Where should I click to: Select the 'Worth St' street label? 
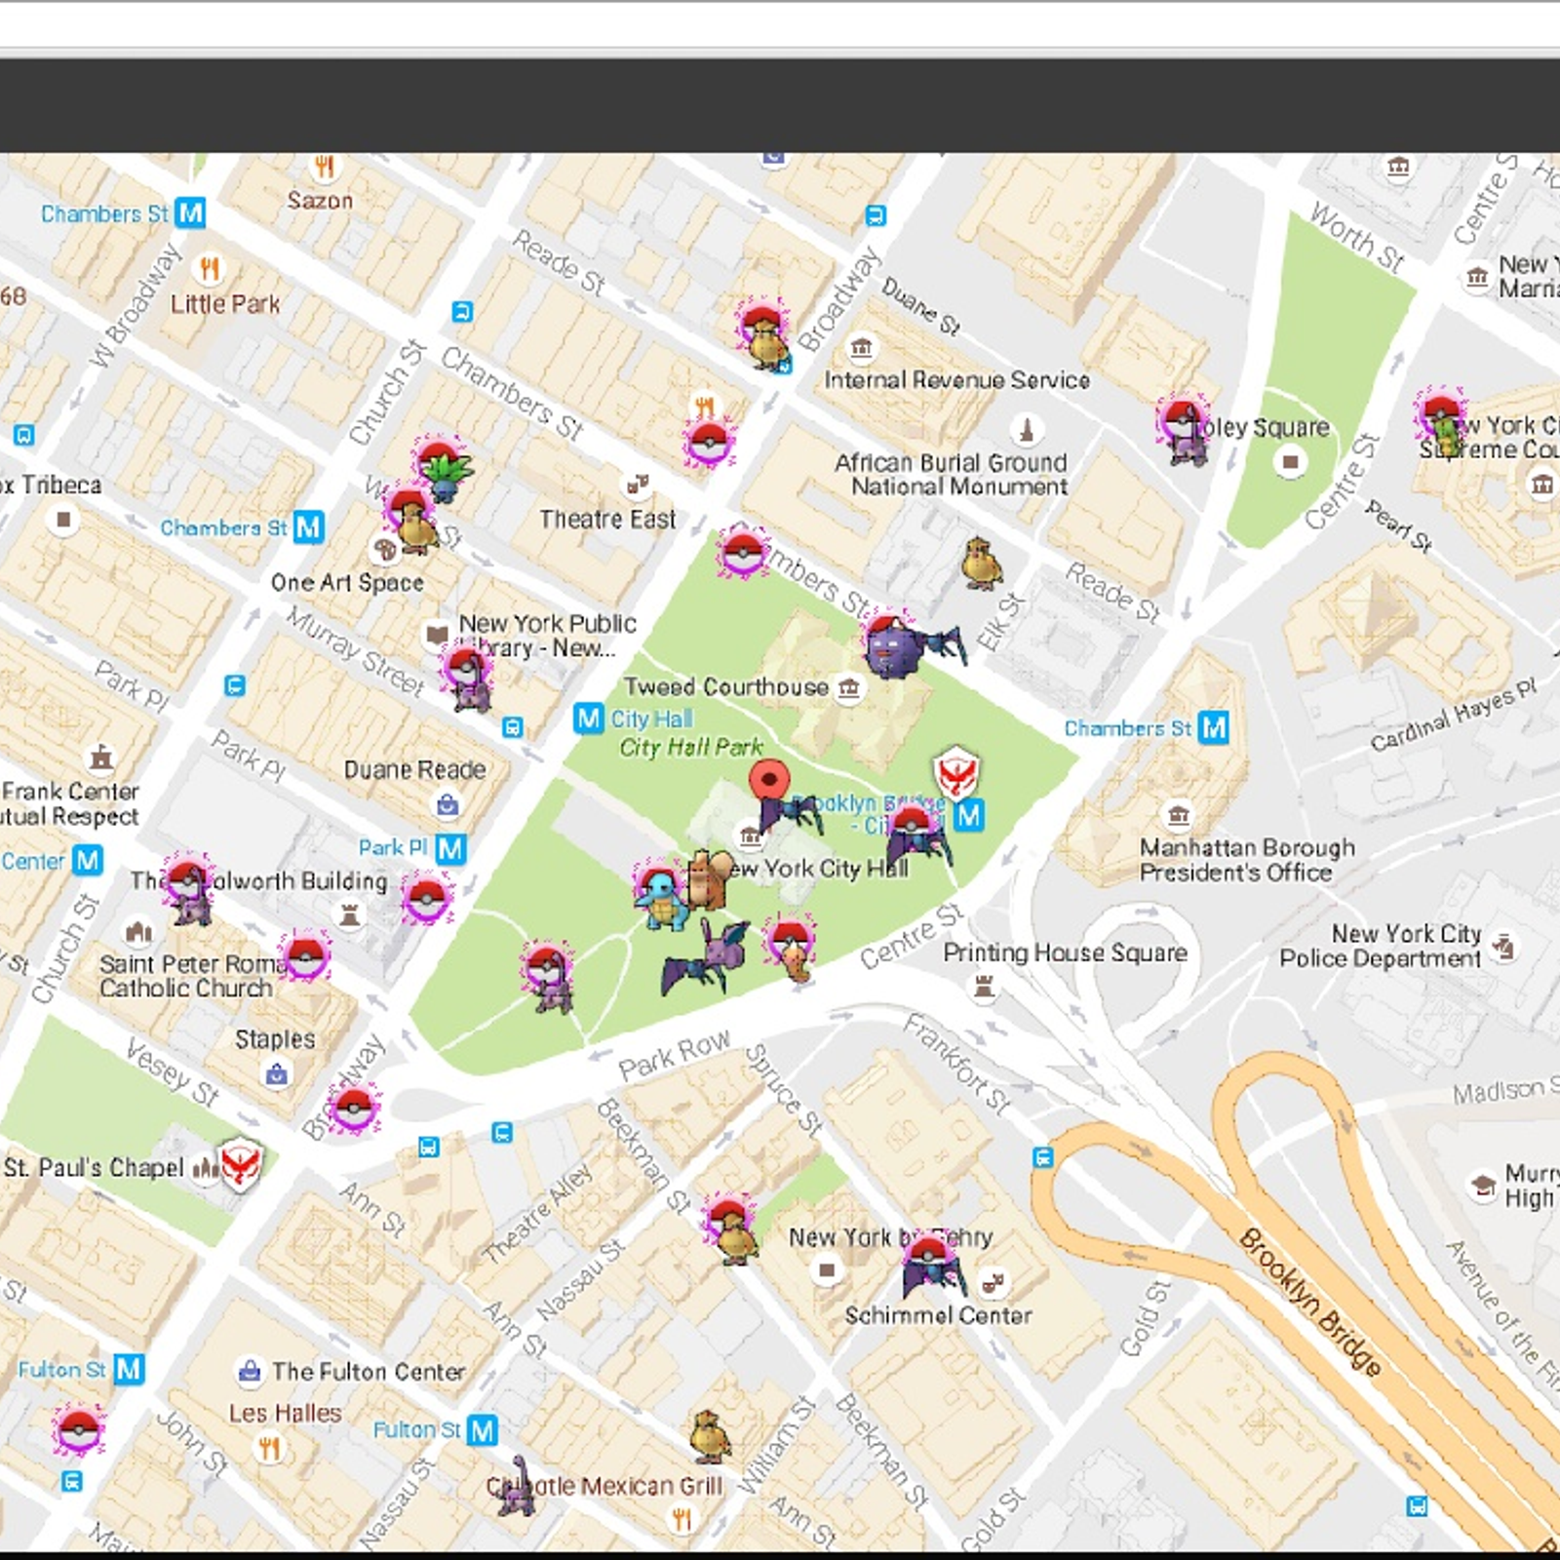(1356, 237)
